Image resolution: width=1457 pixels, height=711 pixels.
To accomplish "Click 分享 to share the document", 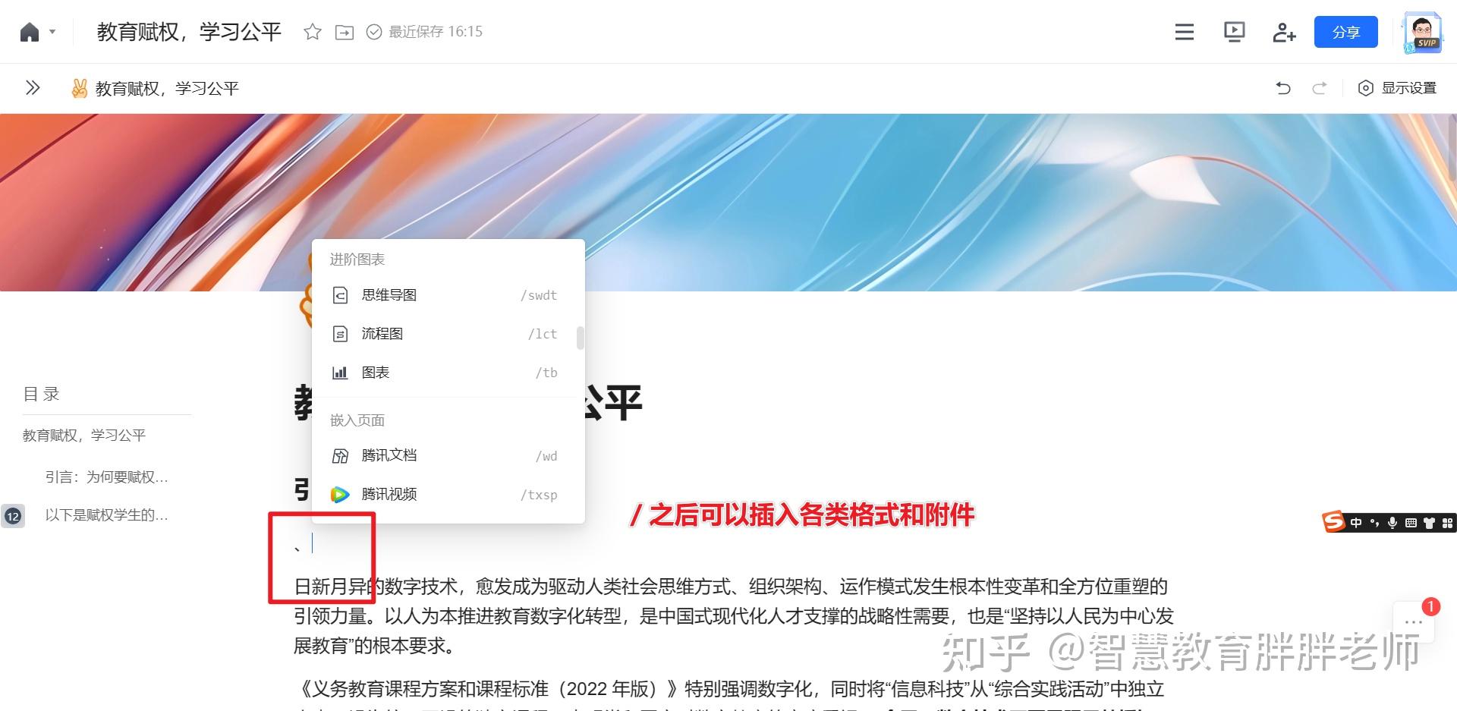I will 1345,32.
